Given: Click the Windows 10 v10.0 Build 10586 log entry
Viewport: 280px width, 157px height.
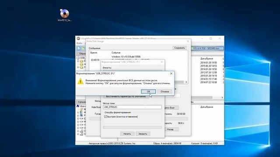Looking at the screenshot, I should 126,57.
